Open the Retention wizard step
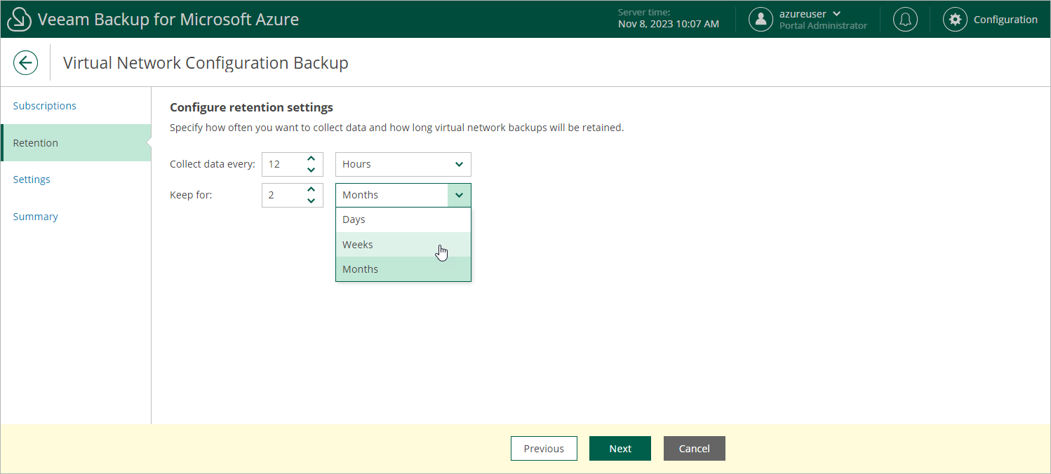 (x=76, y=143)
